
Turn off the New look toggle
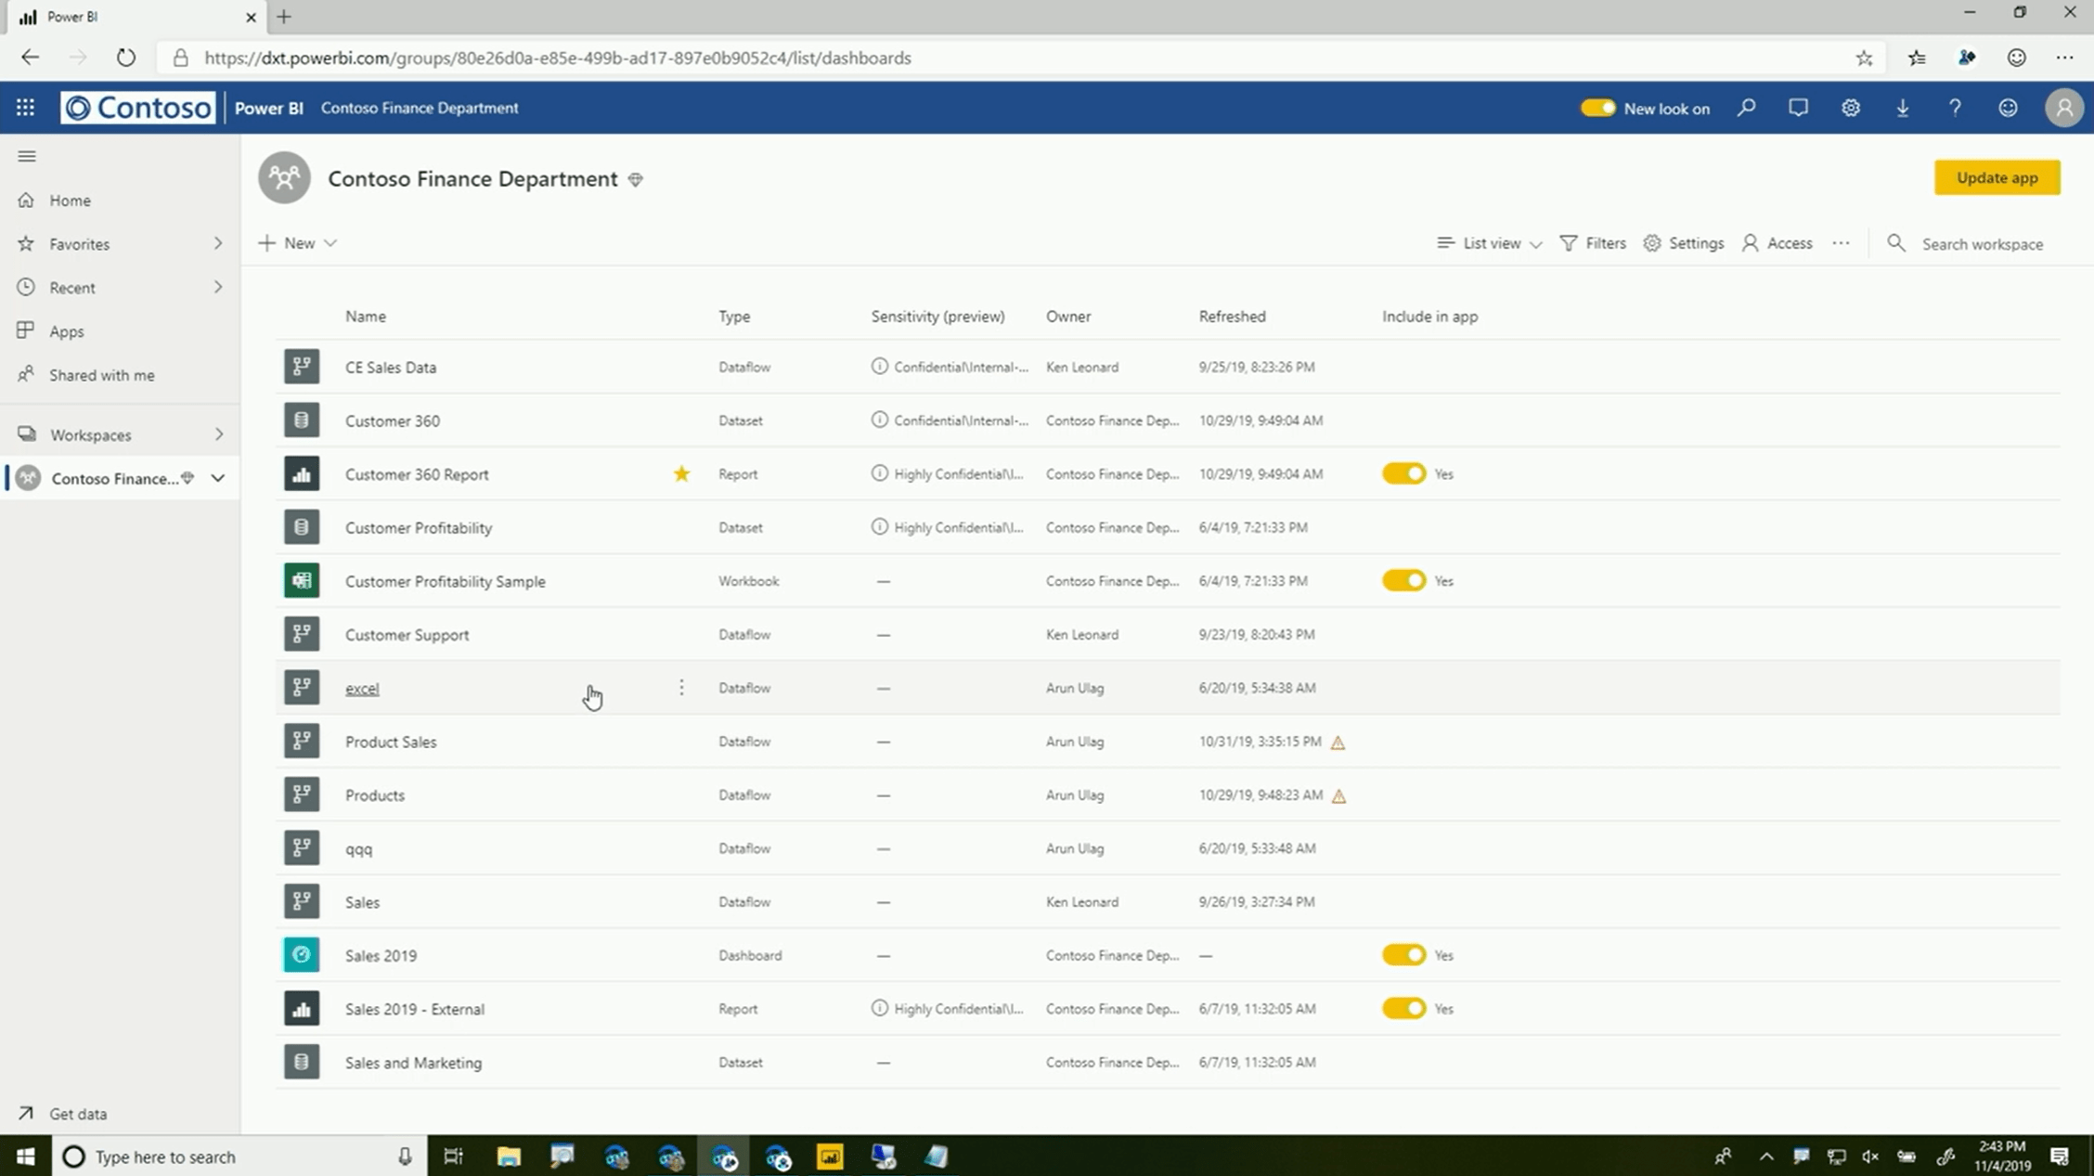(1597, 108)
